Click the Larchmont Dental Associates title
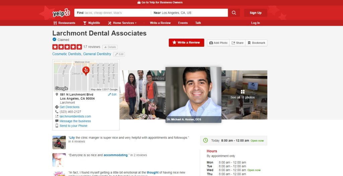This screenshot has height=176, width=343. coord(99,33)
